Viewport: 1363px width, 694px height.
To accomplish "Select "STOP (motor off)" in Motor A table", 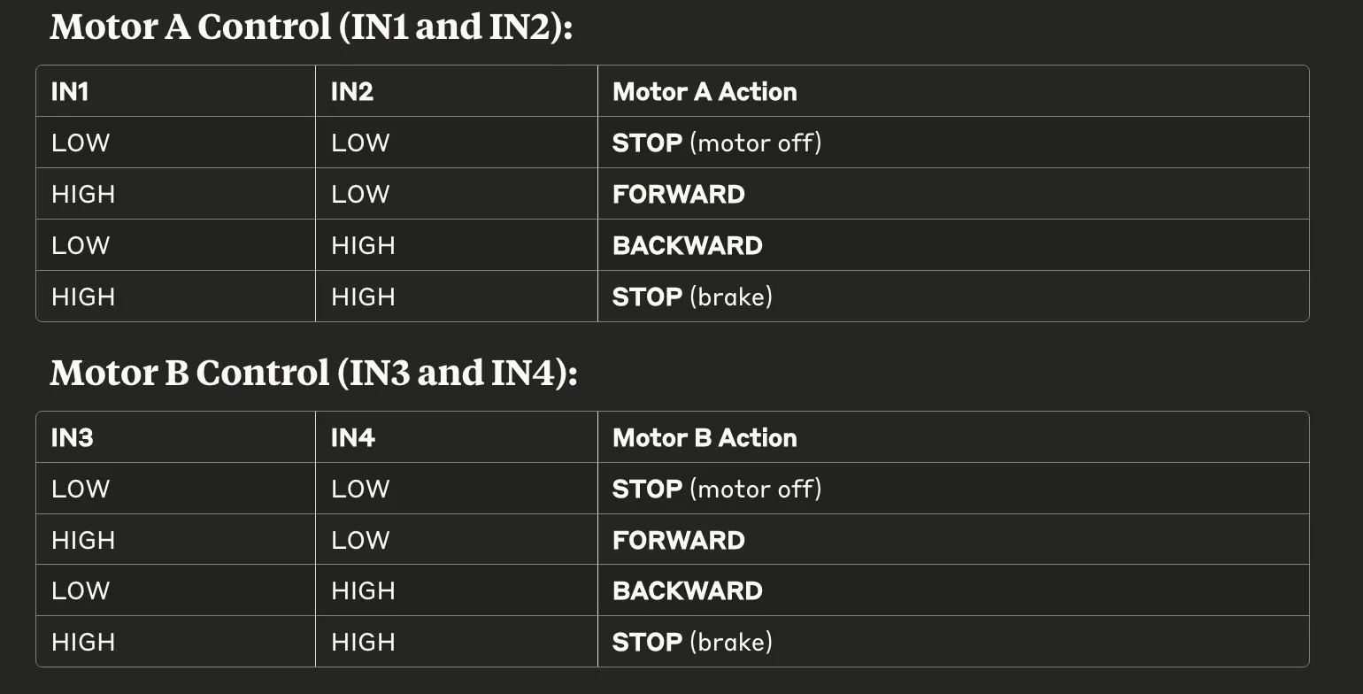I will click(x=717, y=143).
